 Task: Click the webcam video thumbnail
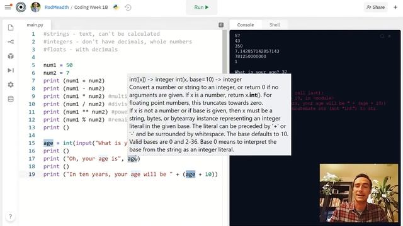359,193
